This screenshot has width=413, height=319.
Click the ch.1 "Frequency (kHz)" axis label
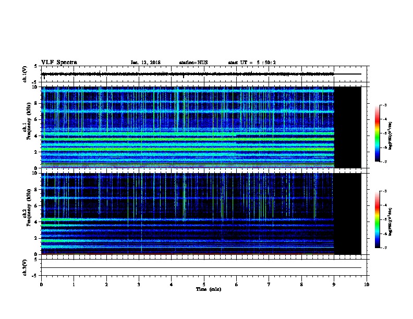tap(29, 121)
